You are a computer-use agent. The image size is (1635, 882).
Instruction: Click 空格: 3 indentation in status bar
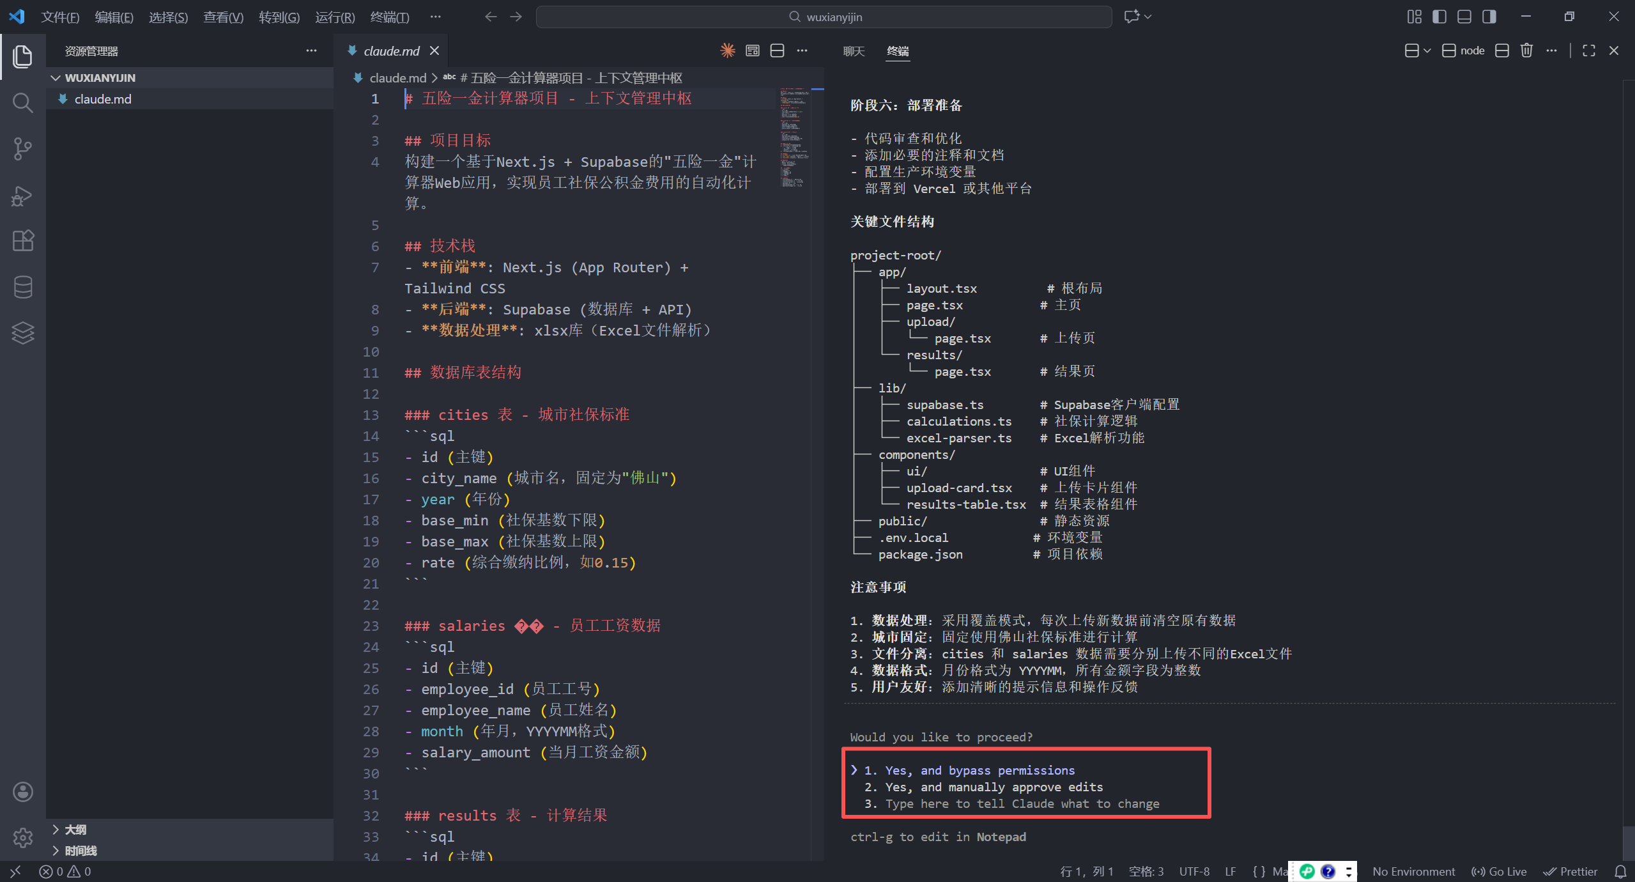click(1146, 871)
